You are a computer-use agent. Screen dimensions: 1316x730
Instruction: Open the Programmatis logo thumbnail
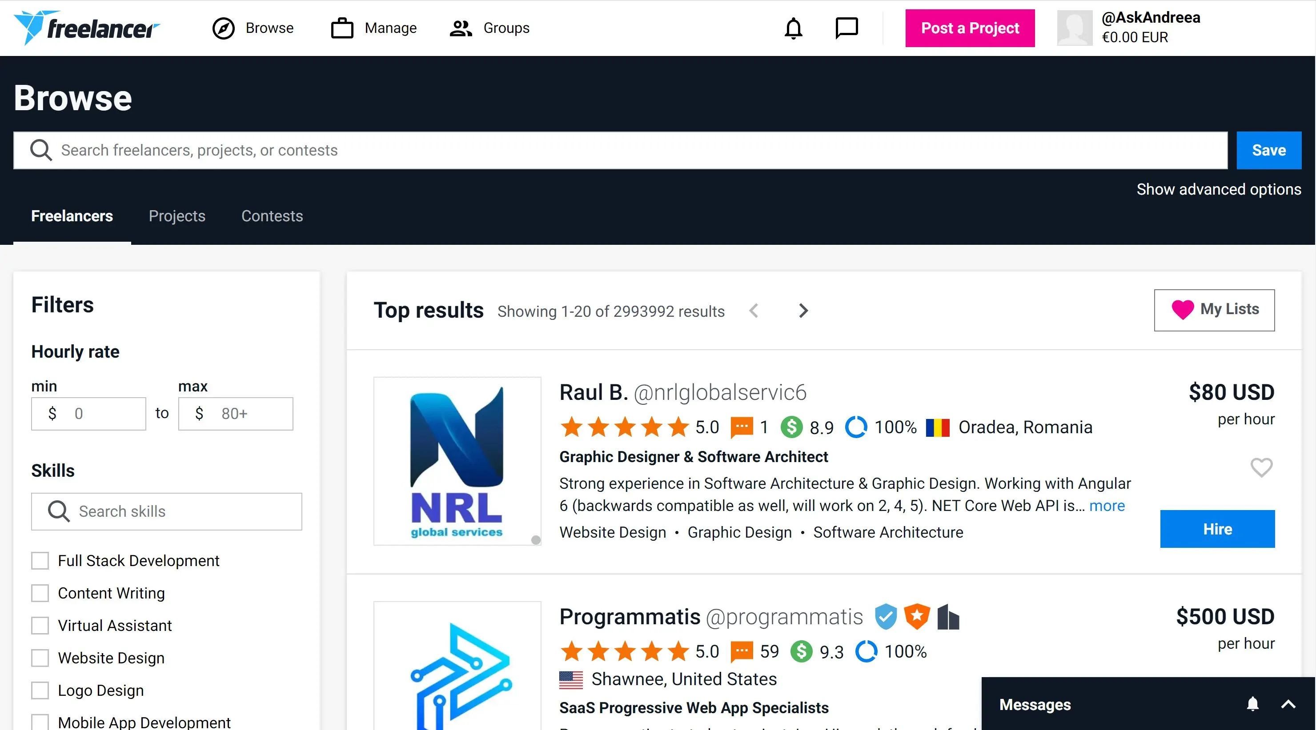tap(457, 666)
